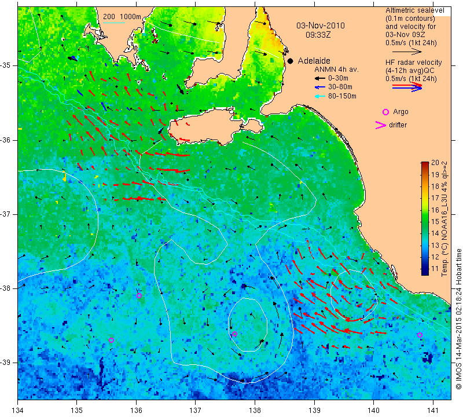This screenshot has width=463, height=417.
Task: Click longitude axis label 137
Action: click(196, 411)
